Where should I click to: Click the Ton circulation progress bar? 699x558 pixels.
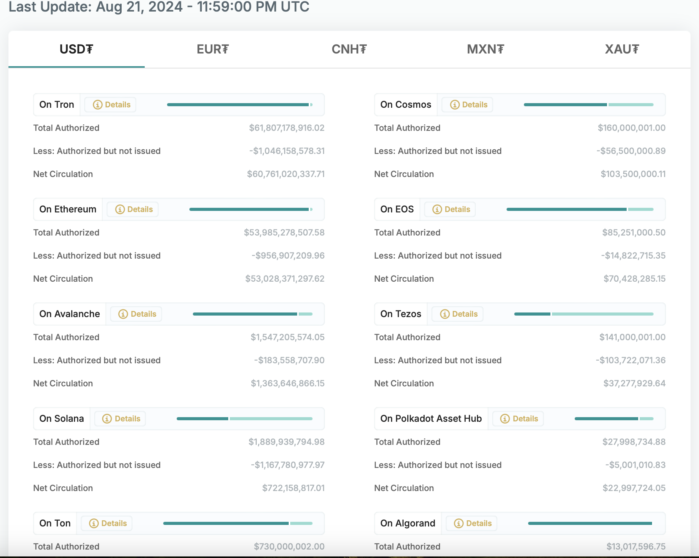(238, 523)
